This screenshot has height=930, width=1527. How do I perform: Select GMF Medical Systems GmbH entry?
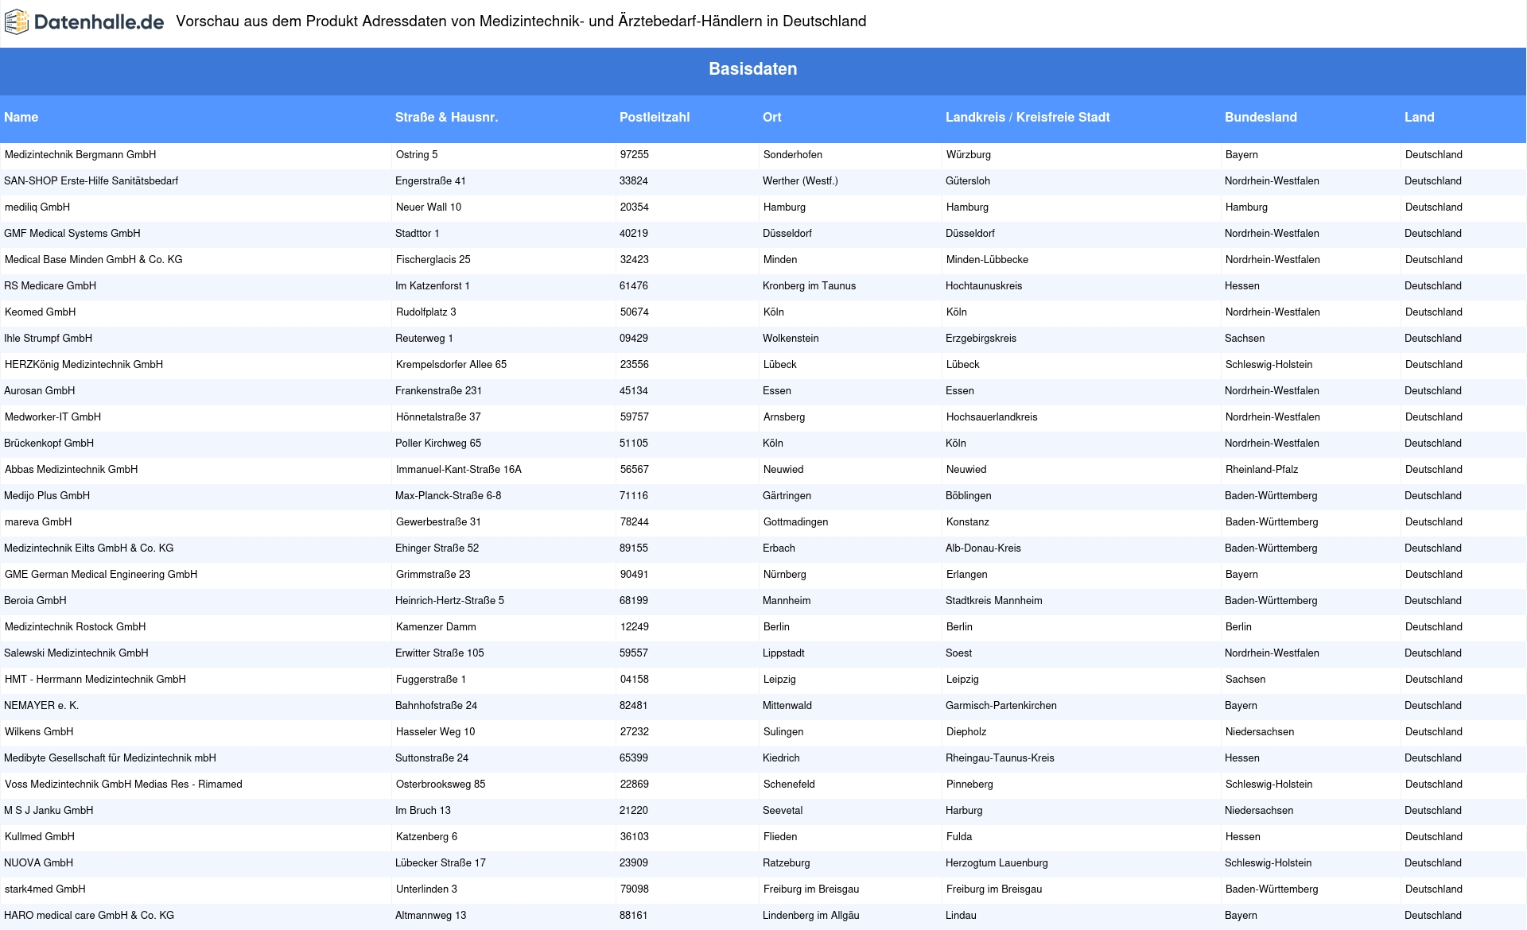point(72,234)
